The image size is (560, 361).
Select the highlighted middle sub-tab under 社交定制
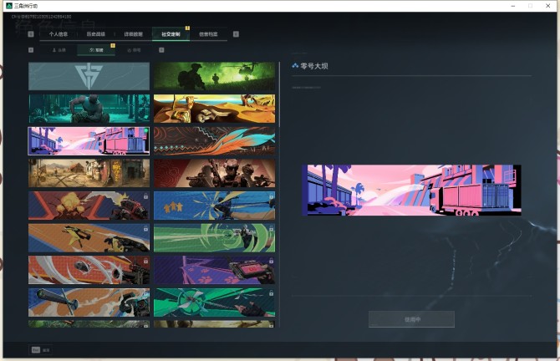coord(96,50)
